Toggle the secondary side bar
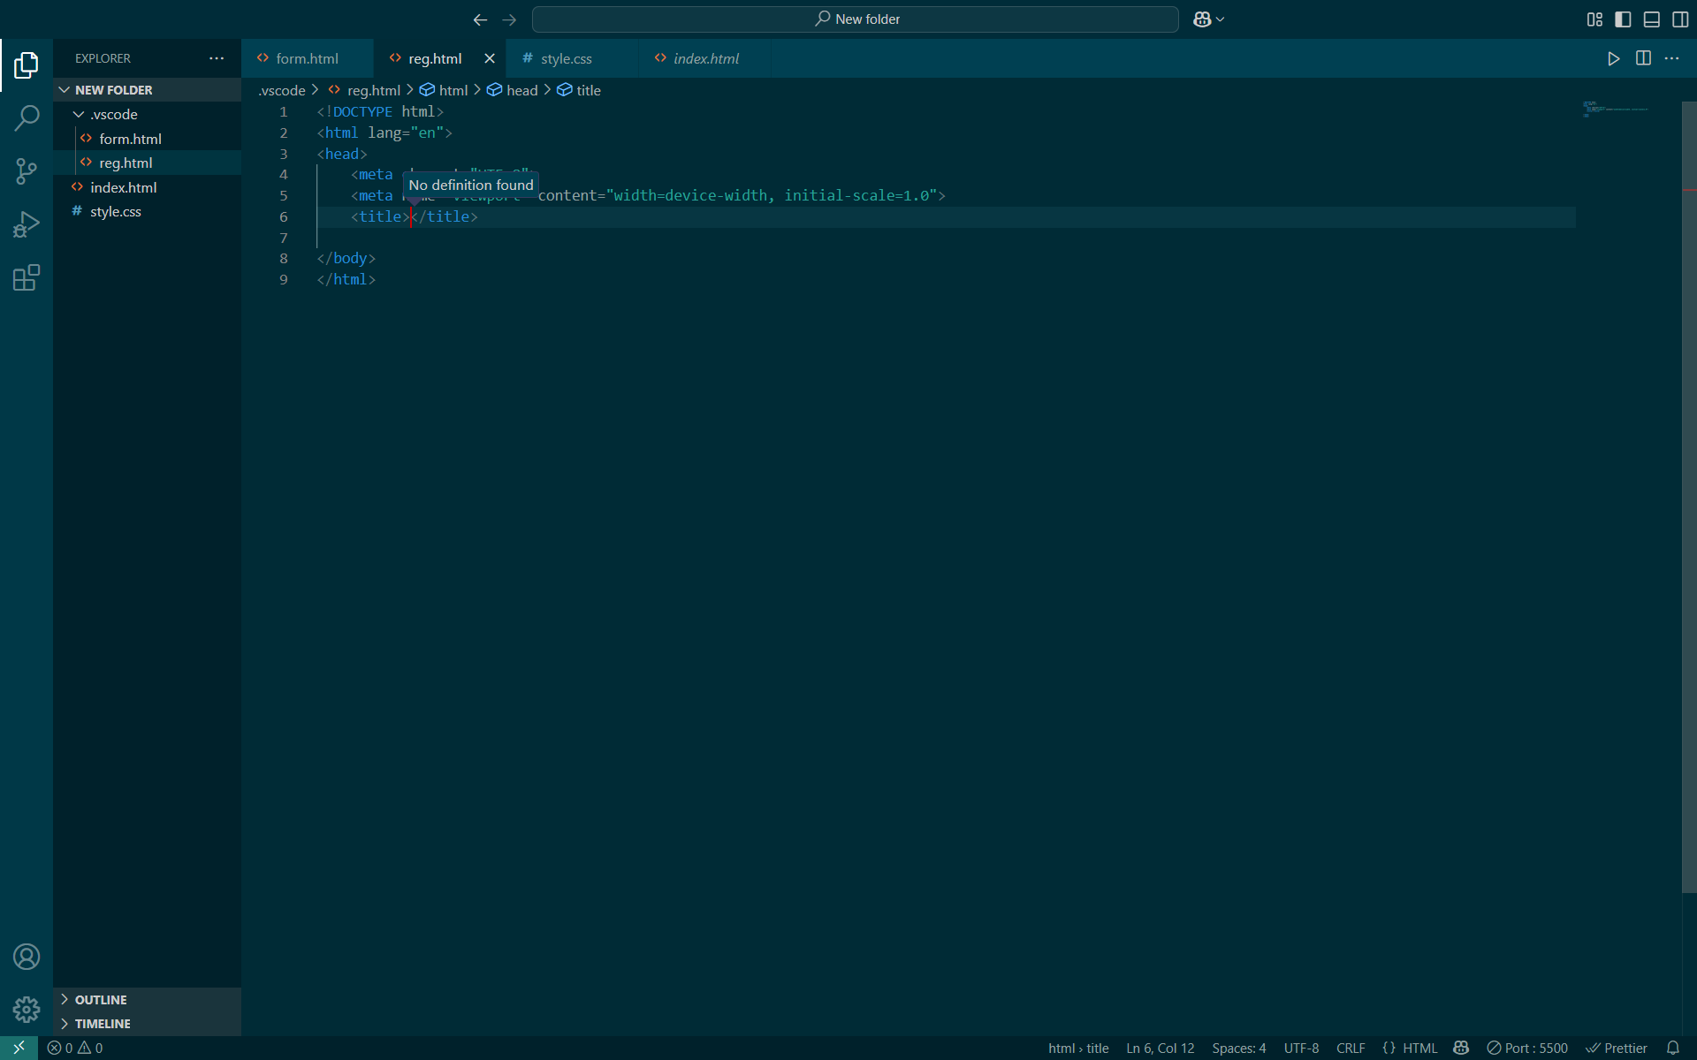This screenshot has width=1697, height=1060. click(x=1680, y=19)
